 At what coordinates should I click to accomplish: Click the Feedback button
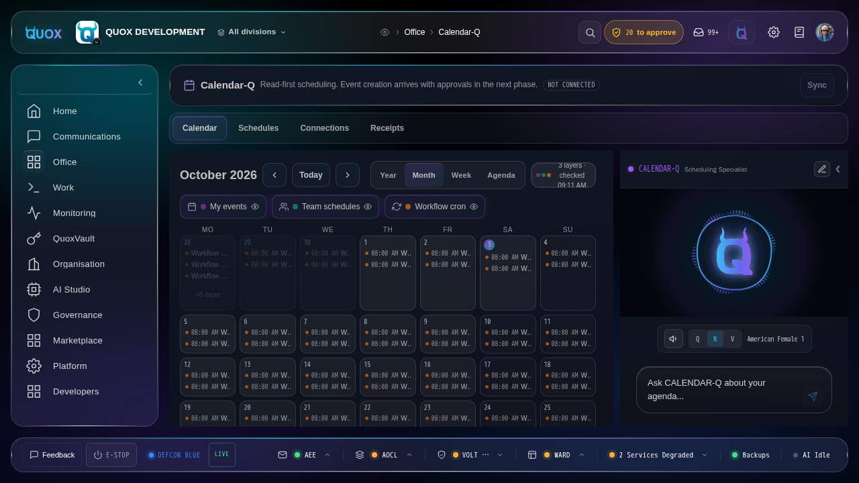[x=52, y=455]
